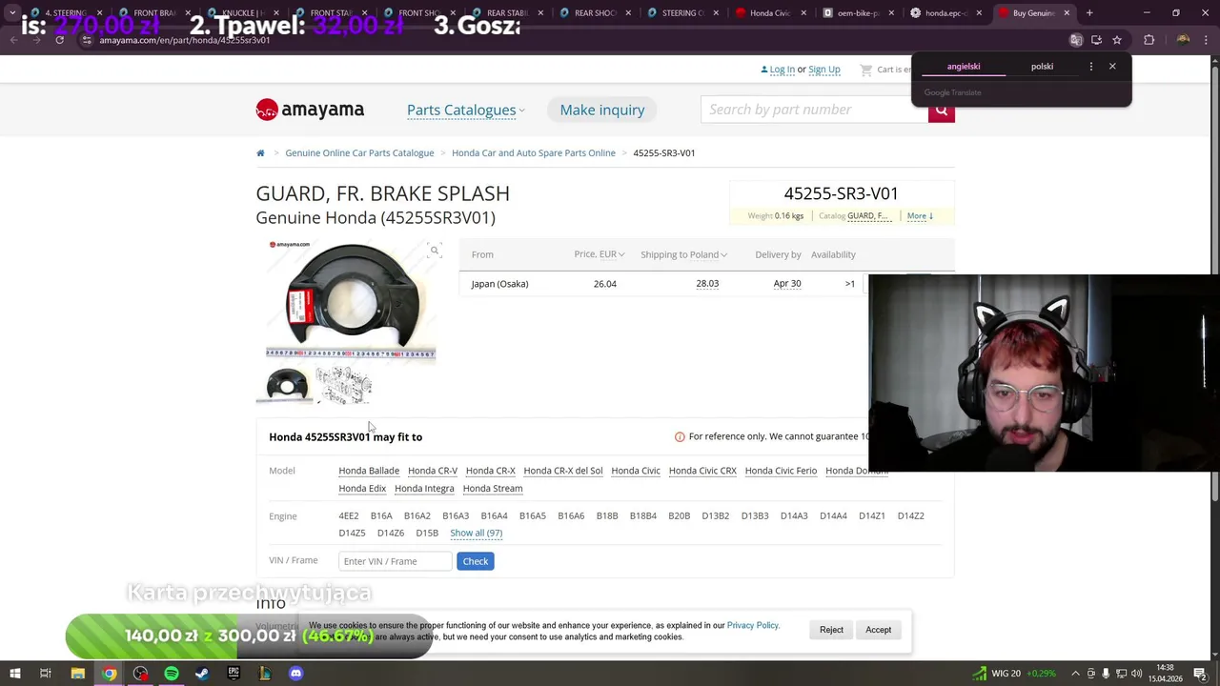The image size is (1220, 686).
Task: Reload the page
Action: pyautogui.click(x=59, y=40)
